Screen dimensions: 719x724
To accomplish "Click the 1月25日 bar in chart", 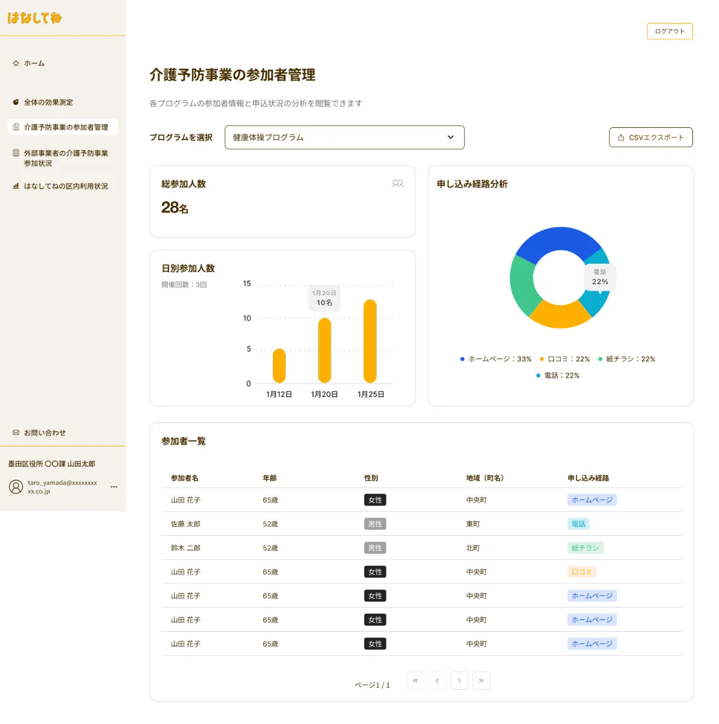I will point(370,341).
